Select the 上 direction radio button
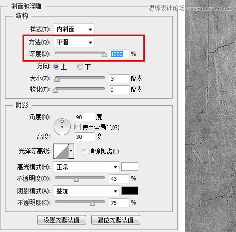 56,67
